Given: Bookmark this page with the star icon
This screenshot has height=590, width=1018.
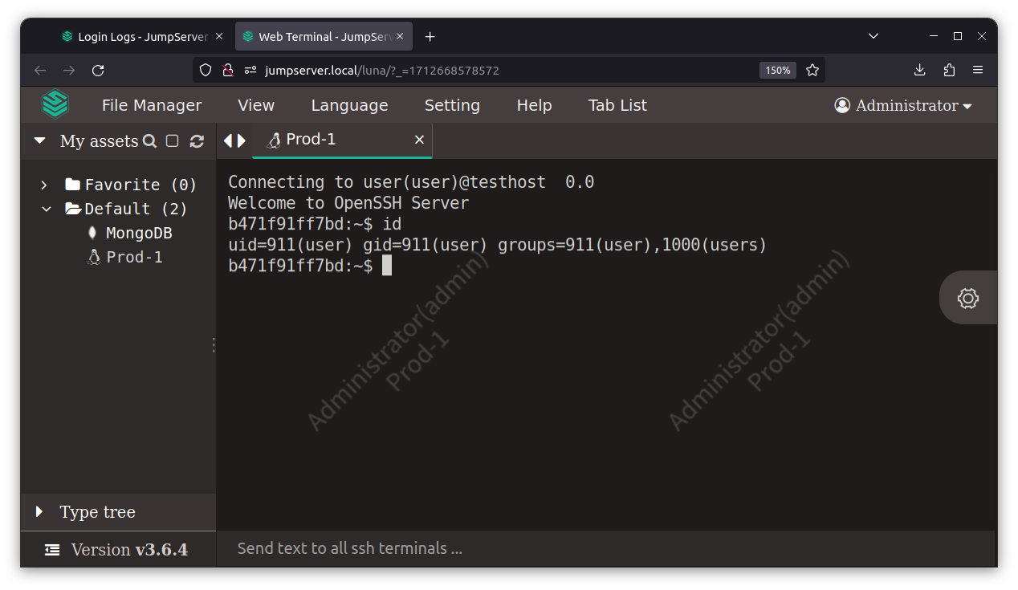Looking at the screenshot, I should click(x=812, y=71).
